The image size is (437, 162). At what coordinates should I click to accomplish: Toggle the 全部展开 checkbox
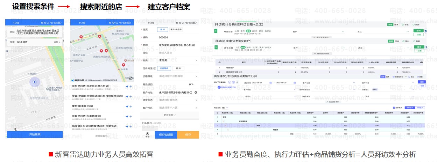coord(394,108)
